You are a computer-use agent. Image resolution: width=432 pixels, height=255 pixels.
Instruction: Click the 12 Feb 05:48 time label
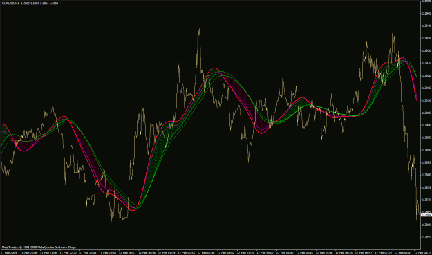click(323, 252)
